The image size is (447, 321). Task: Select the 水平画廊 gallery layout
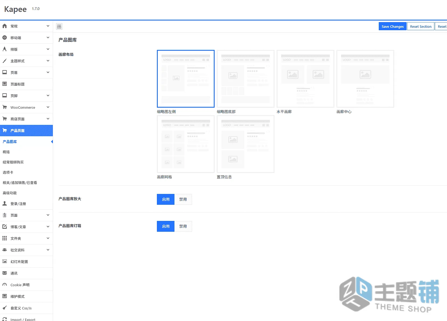(305, 79)
